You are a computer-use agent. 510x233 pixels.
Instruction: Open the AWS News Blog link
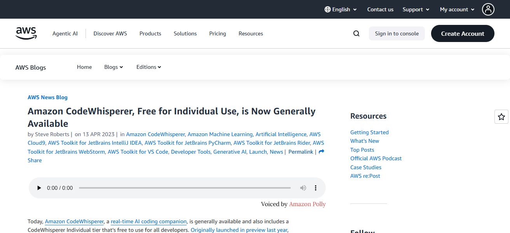pyautogui.click(x=47, y=97)
